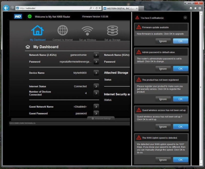Image resolution: width=205 pixels, height=169 pixels.
Task: Click the vertical scrollbar thumb on the right
Action: coord(201,87)
